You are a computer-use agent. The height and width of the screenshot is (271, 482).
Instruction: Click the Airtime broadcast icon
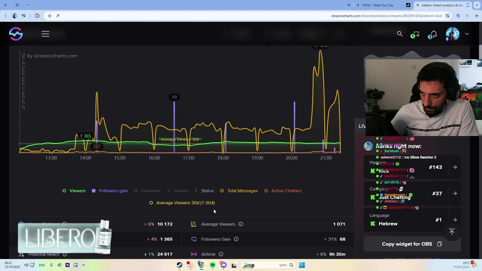point(194,254)
